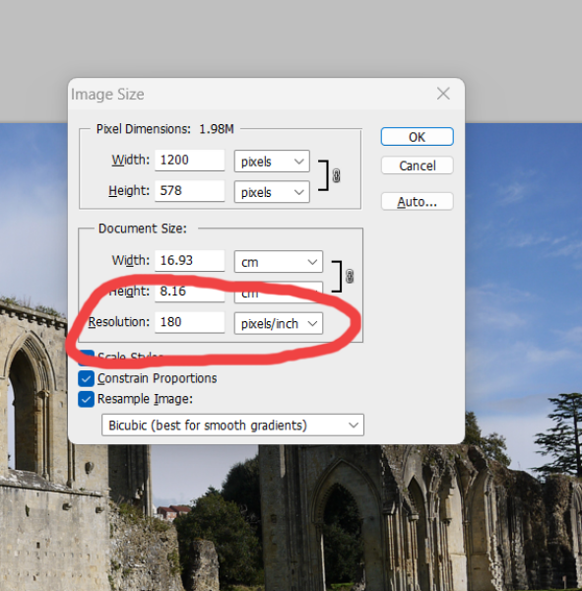
Task: Edit the Resolution field 180
Action: click(190, 322)
